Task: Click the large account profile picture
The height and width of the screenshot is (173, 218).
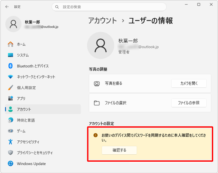Action: click(101, 45)
